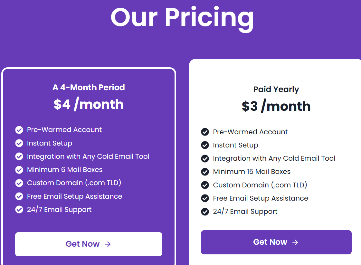Image resolution: width=361 pixels, height=265 pixels.
Task: Click Get Now on the Paid Yearly plan
Action: pyautogui.click(x=276, y=242)
